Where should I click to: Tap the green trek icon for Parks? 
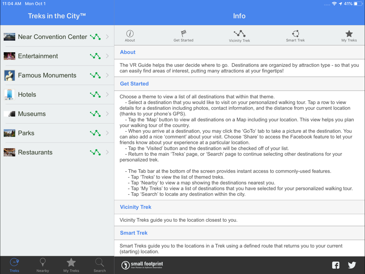pyautogui.click(x=95, y=133)
